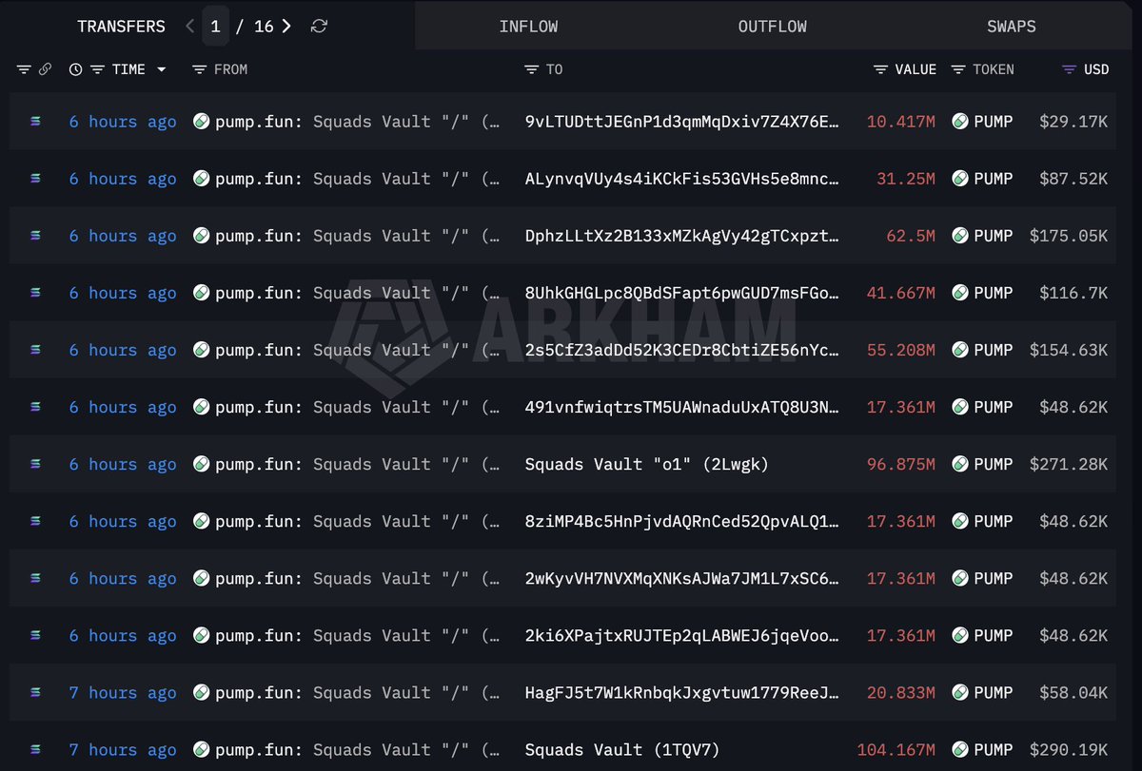The image size is (1142, 771).
Task: Click the $116.7K USD amount
Action: [1073, 293]
